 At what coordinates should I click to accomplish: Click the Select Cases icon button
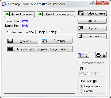(83, 55)
